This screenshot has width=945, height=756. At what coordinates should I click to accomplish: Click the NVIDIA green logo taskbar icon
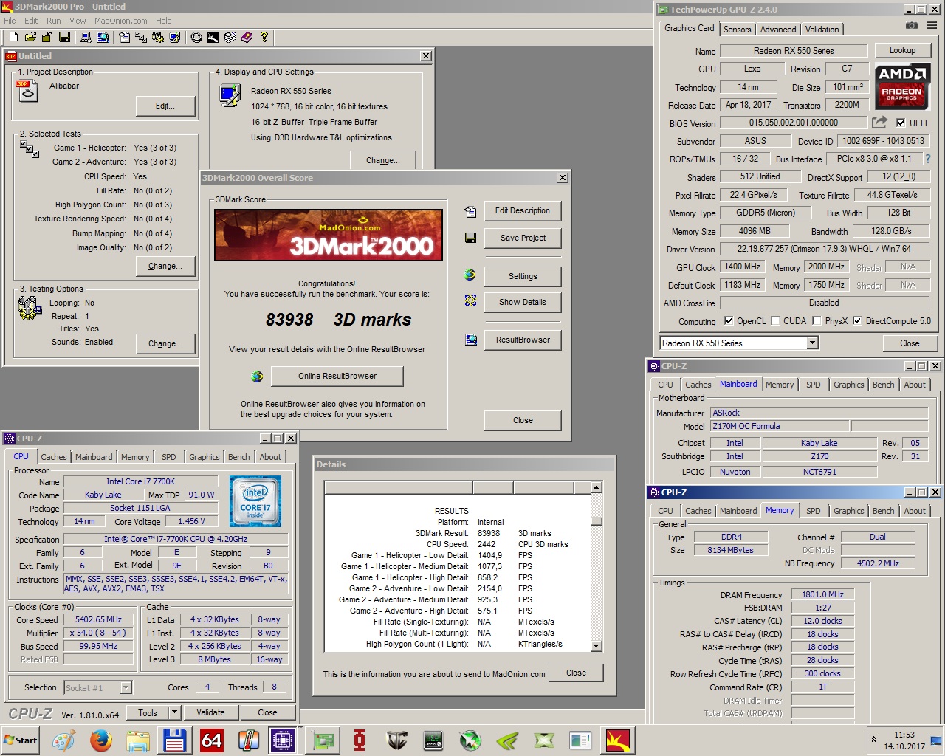(x=507, y=740)
